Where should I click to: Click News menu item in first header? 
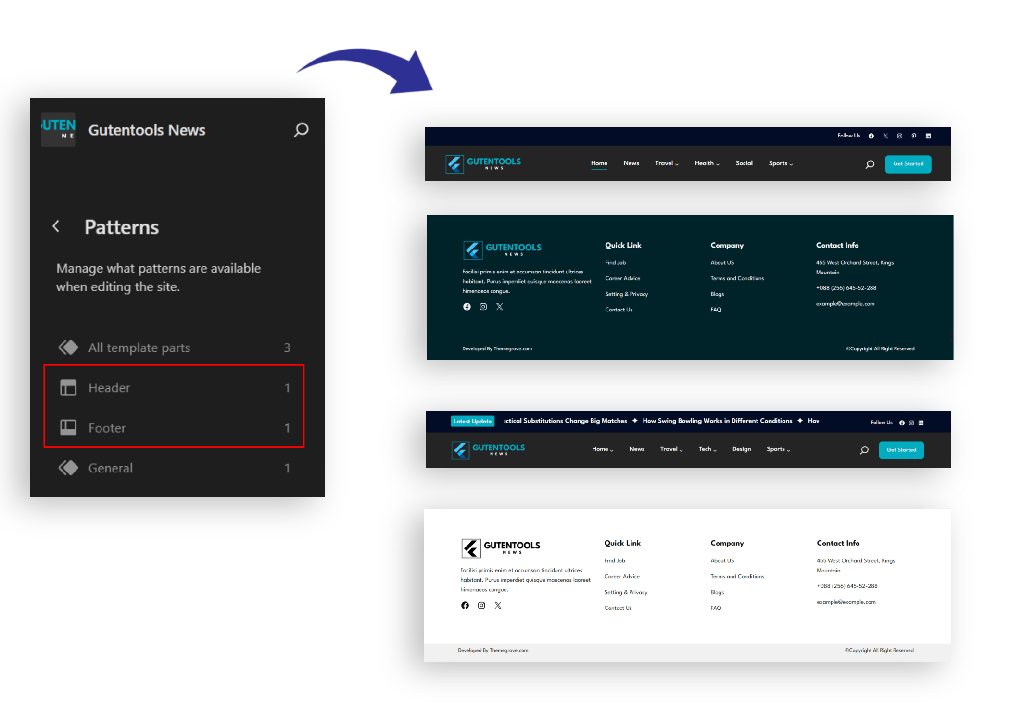coord(631,163)
